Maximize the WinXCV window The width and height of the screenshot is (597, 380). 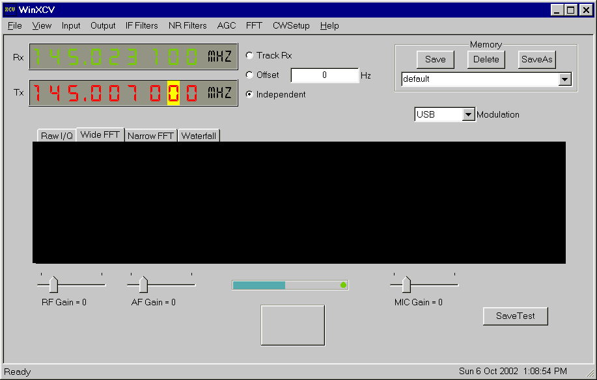tap(571, 10)
